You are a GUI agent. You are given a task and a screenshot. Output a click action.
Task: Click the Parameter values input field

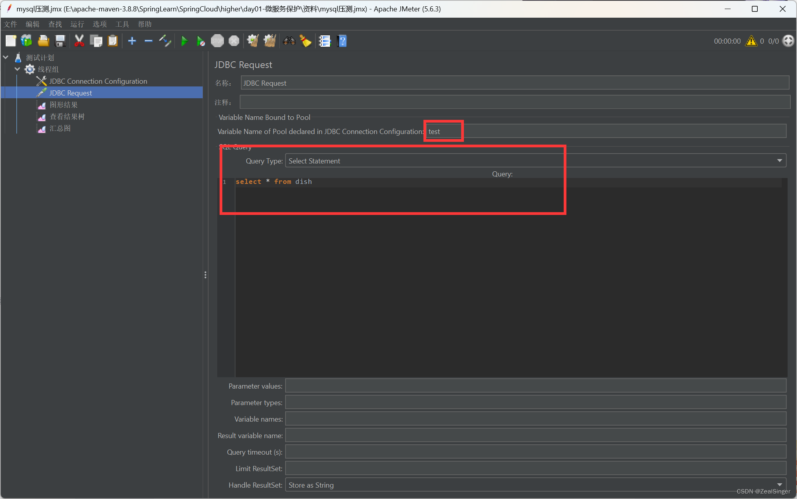534,386
